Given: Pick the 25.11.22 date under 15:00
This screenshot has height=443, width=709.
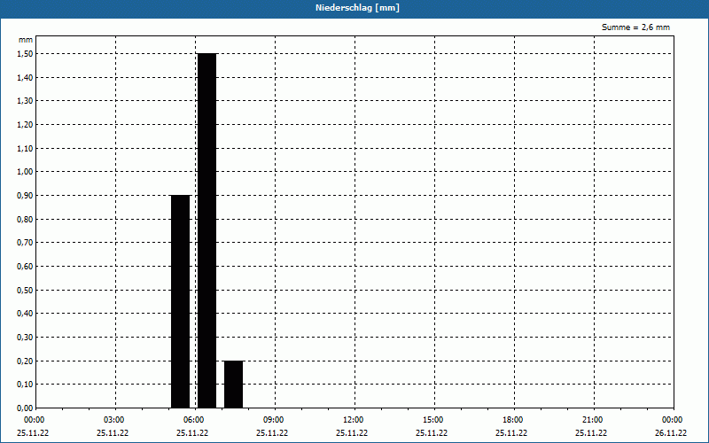Looking at the screenshot, I should pyautogui.click(x=432, y=433).
